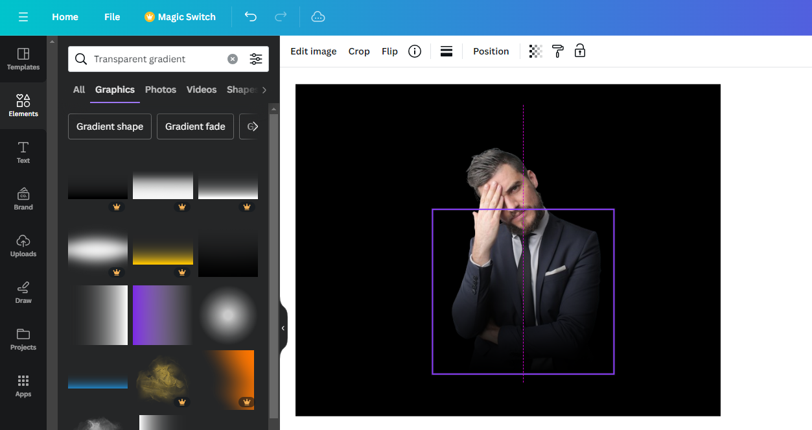The height and width of the screenshot is (430, 812).
Task: Open the hamburger main menu
Action: click(23, 17)
